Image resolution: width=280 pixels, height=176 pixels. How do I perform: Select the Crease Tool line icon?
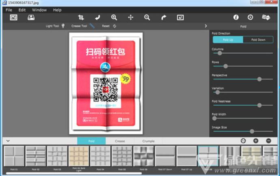click(92, 26)
